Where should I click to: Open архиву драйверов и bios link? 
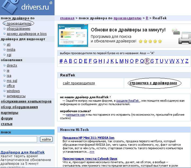27,34
